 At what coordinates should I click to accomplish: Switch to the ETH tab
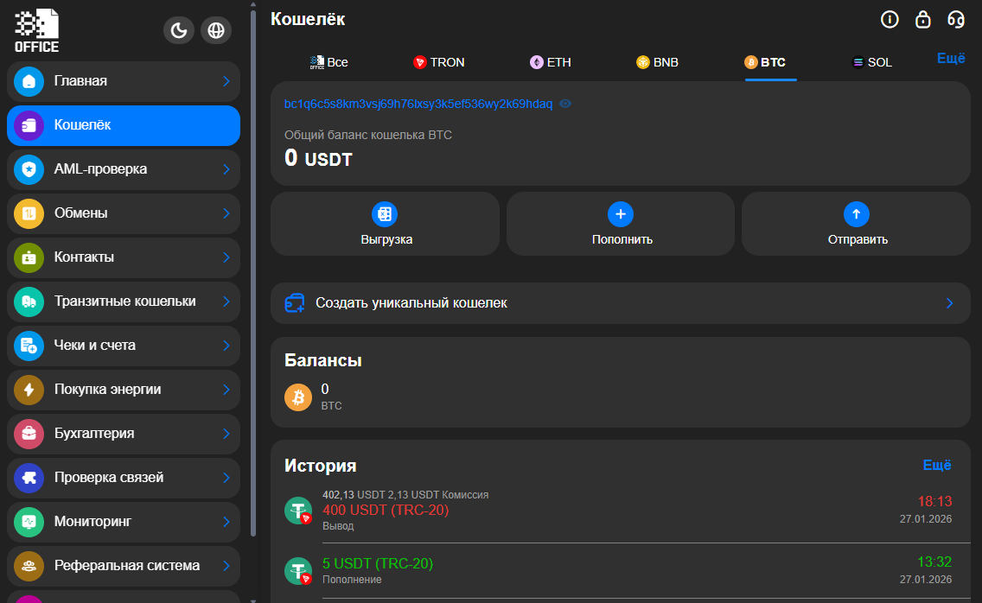coord(551,62)
